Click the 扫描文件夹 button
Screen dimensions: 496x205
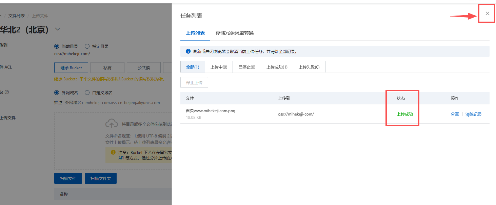[101, 178]
